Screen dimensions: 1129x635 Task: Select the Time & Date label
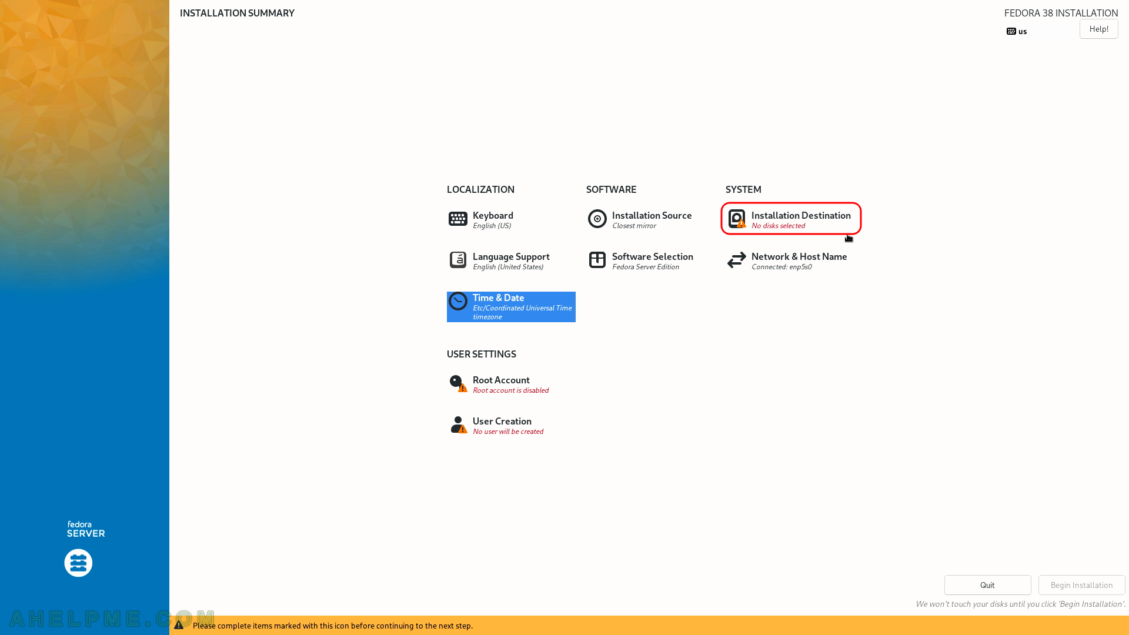[x=498, y=298]
